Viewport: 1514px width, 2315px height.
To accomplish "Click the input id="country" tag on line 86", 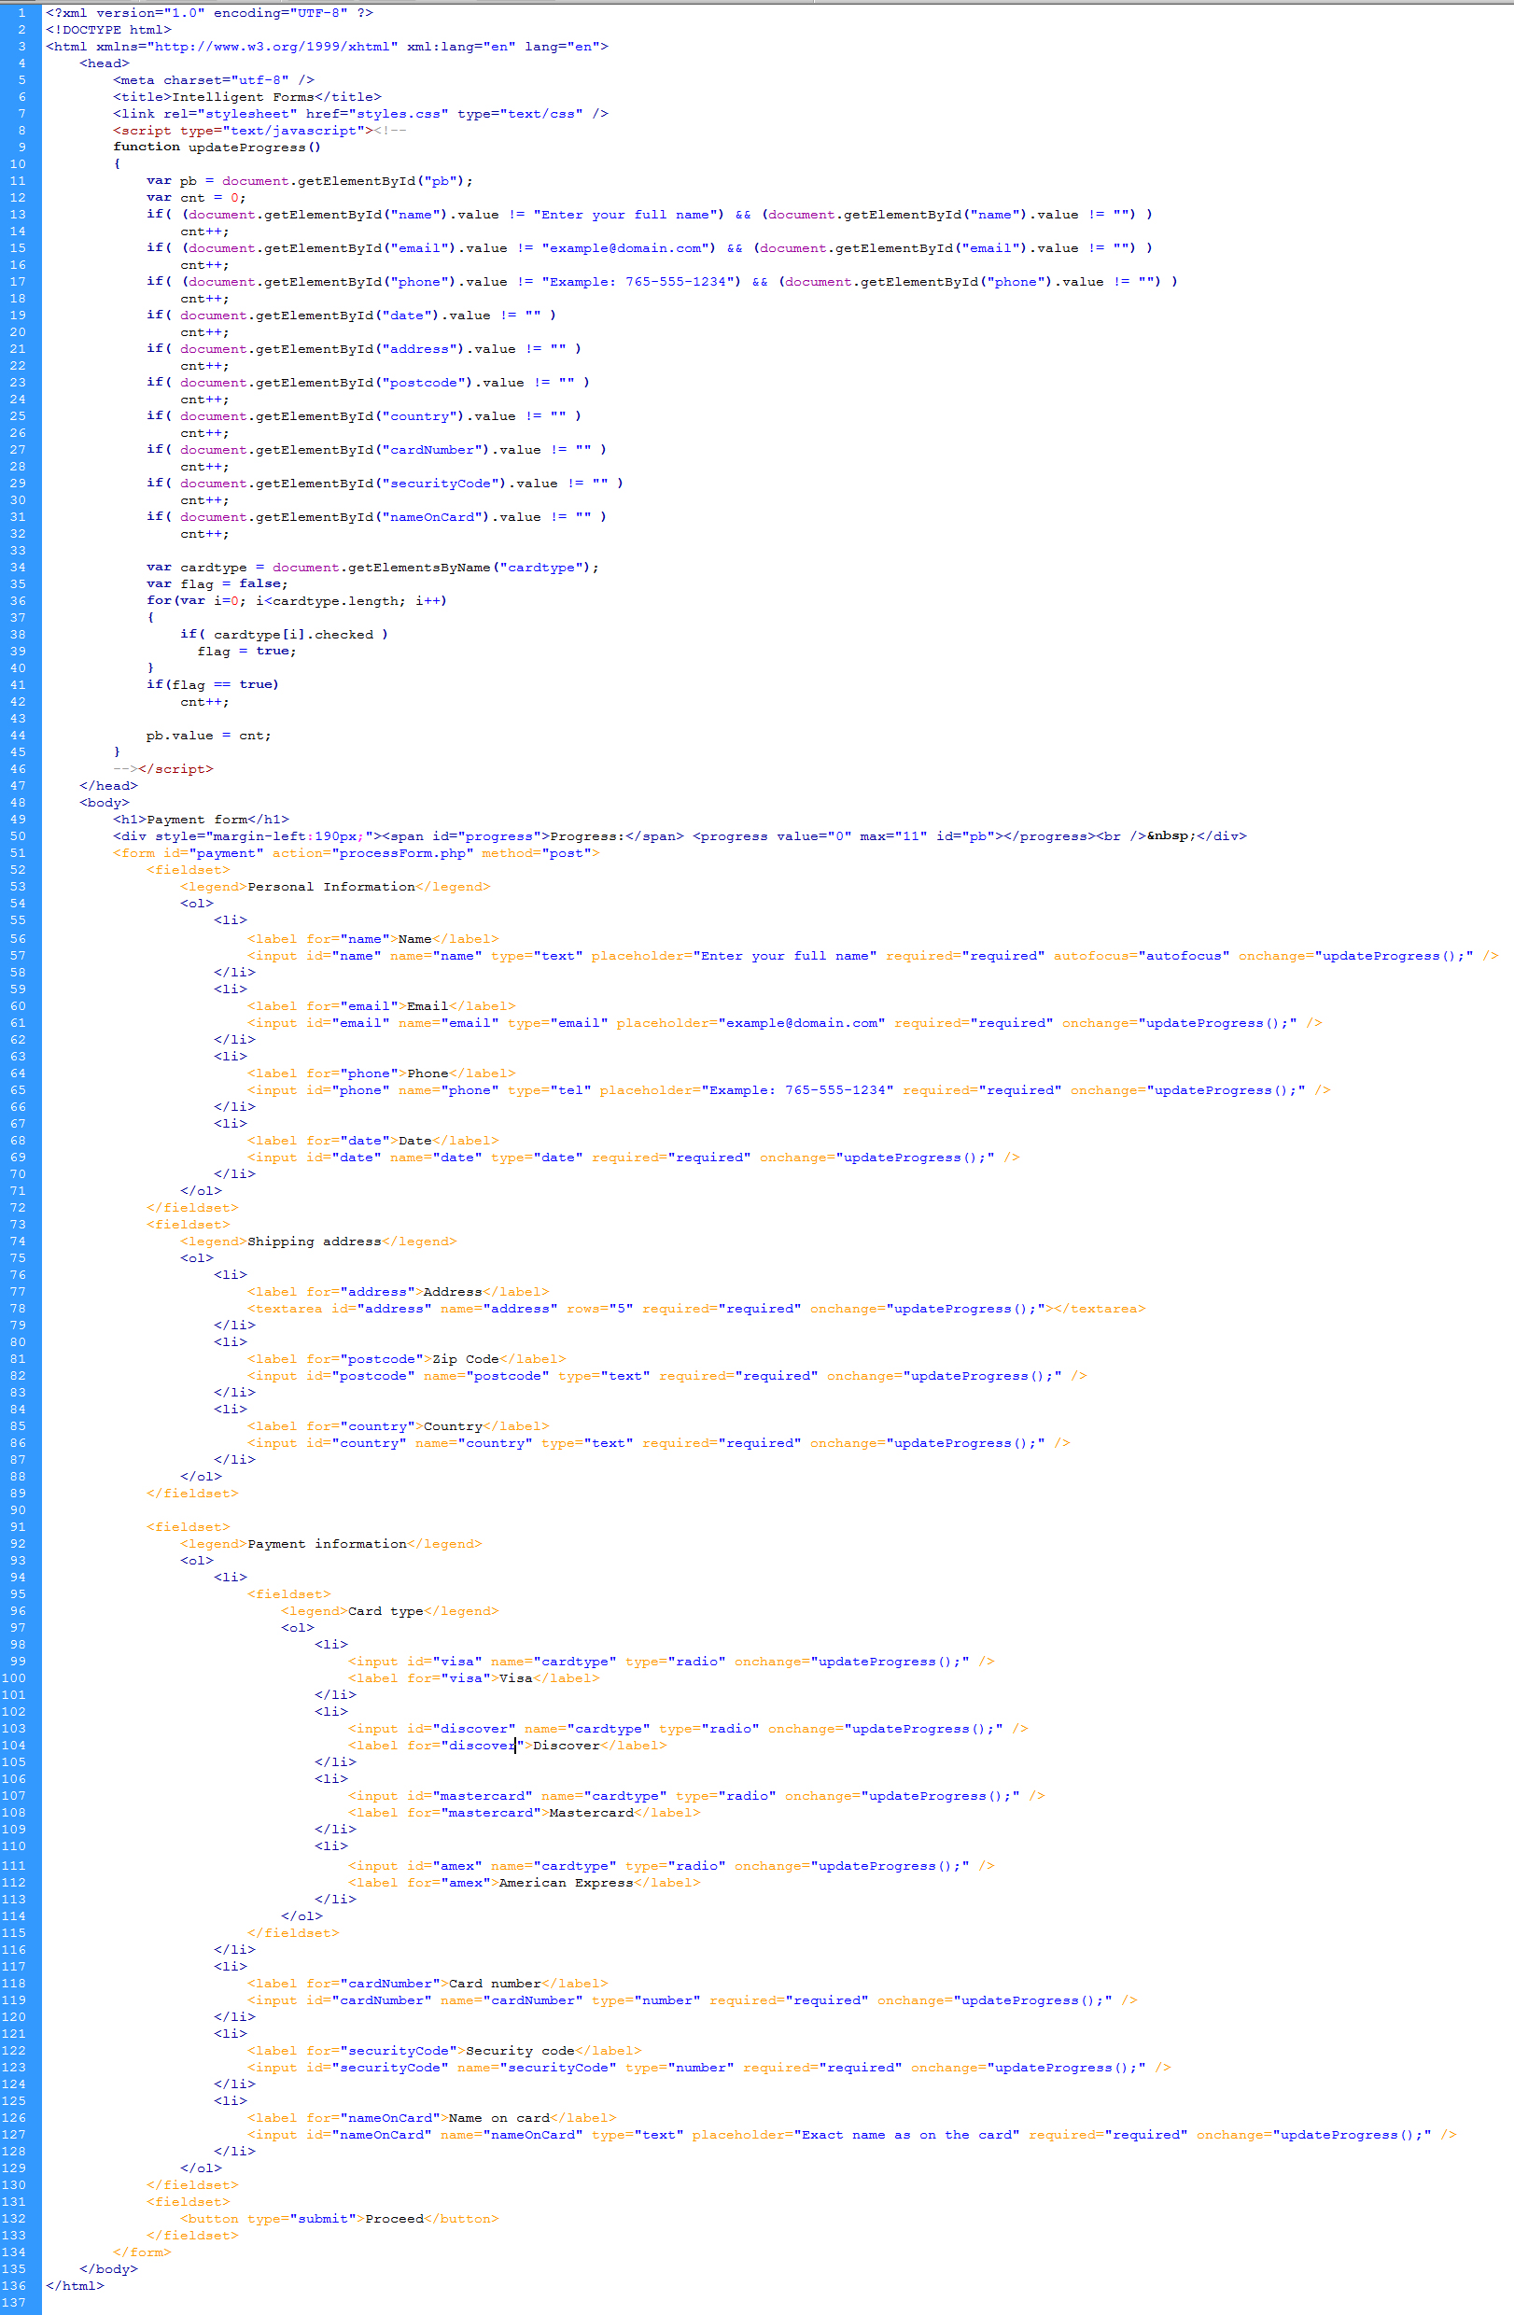I will (658, 1443).
